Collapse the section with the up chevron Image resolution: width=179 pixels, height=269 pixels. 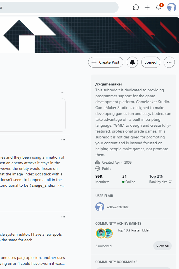(62, 93)
